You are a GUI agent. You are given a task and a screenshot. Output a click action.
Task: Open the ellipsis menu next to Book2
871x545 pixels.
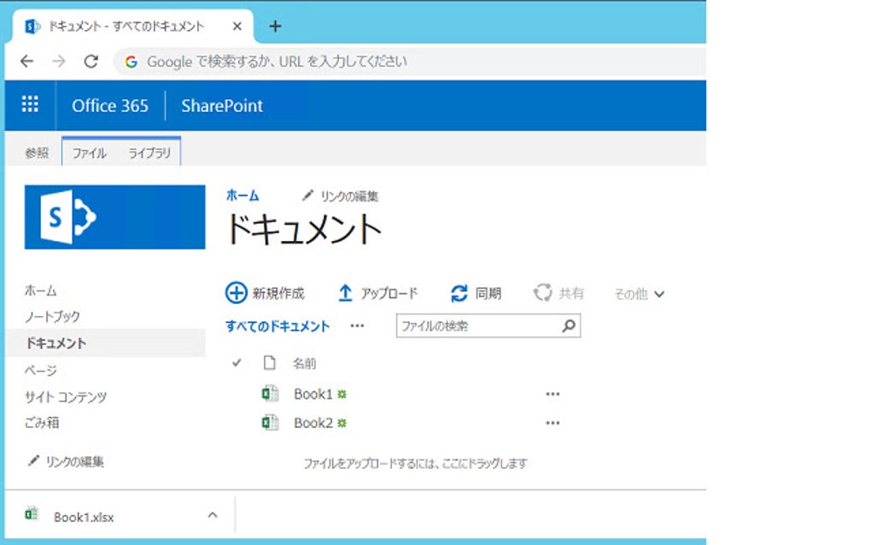[x=552, y=422]
